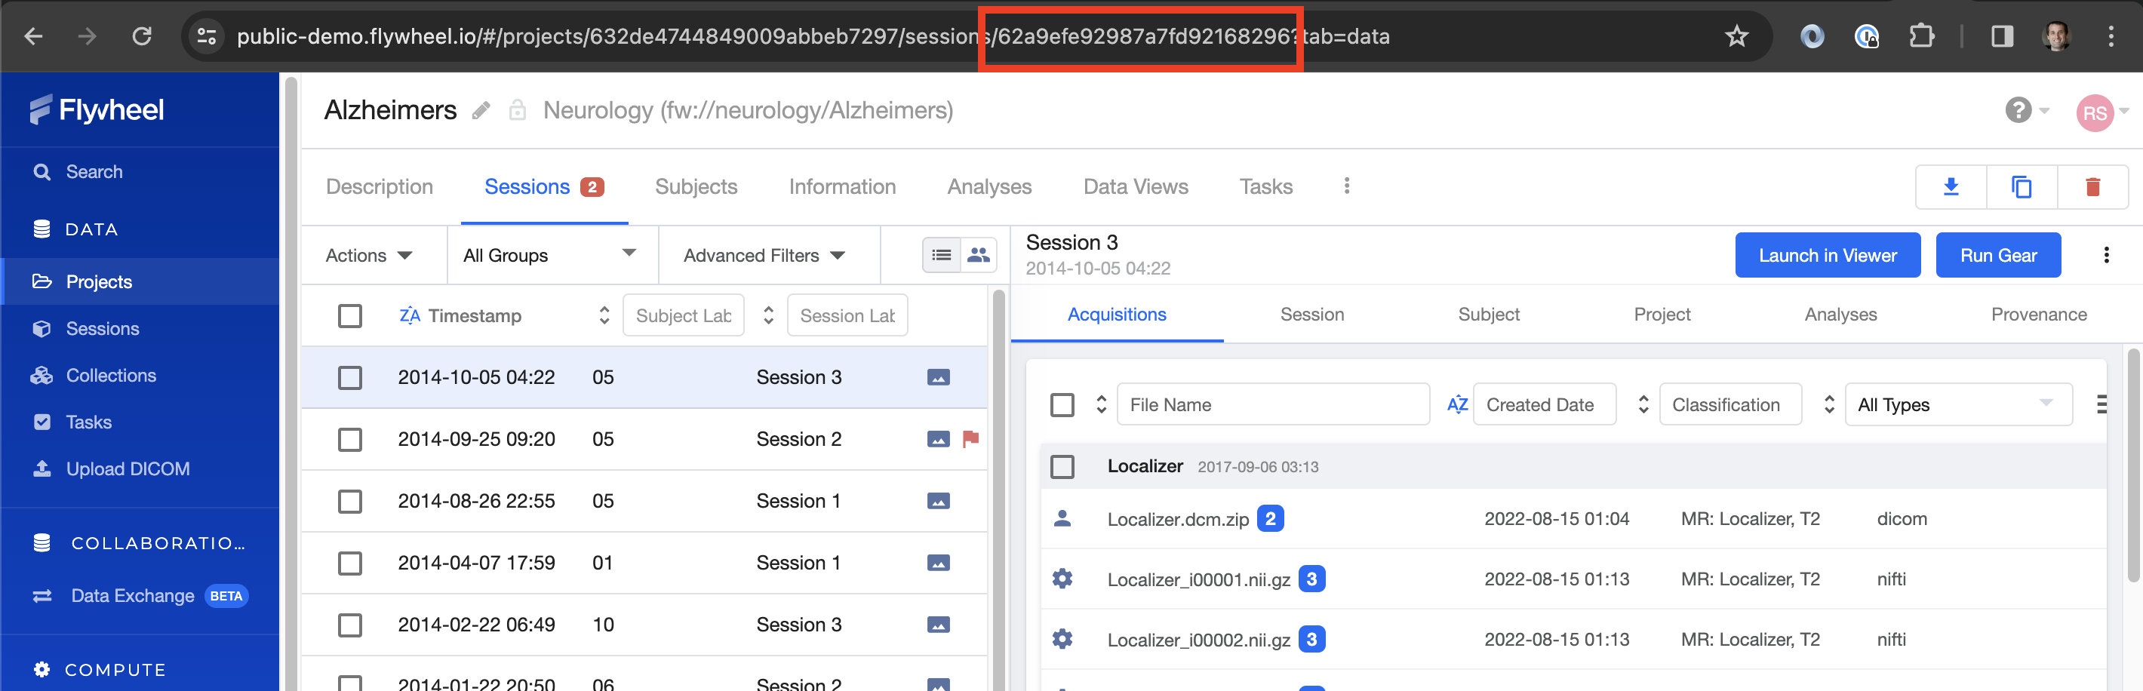
Task: Click the gear icon beside Localizer_i00001.nii.gz
Action: [x=1062, y=579]
